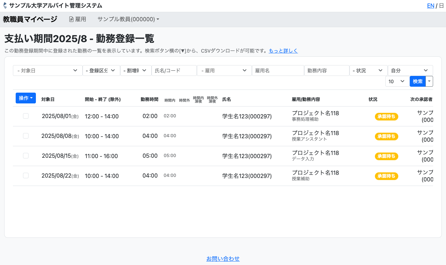
Task: Click the 承認待ち badge in 08/15 row
Action: [x=386, y=156]
